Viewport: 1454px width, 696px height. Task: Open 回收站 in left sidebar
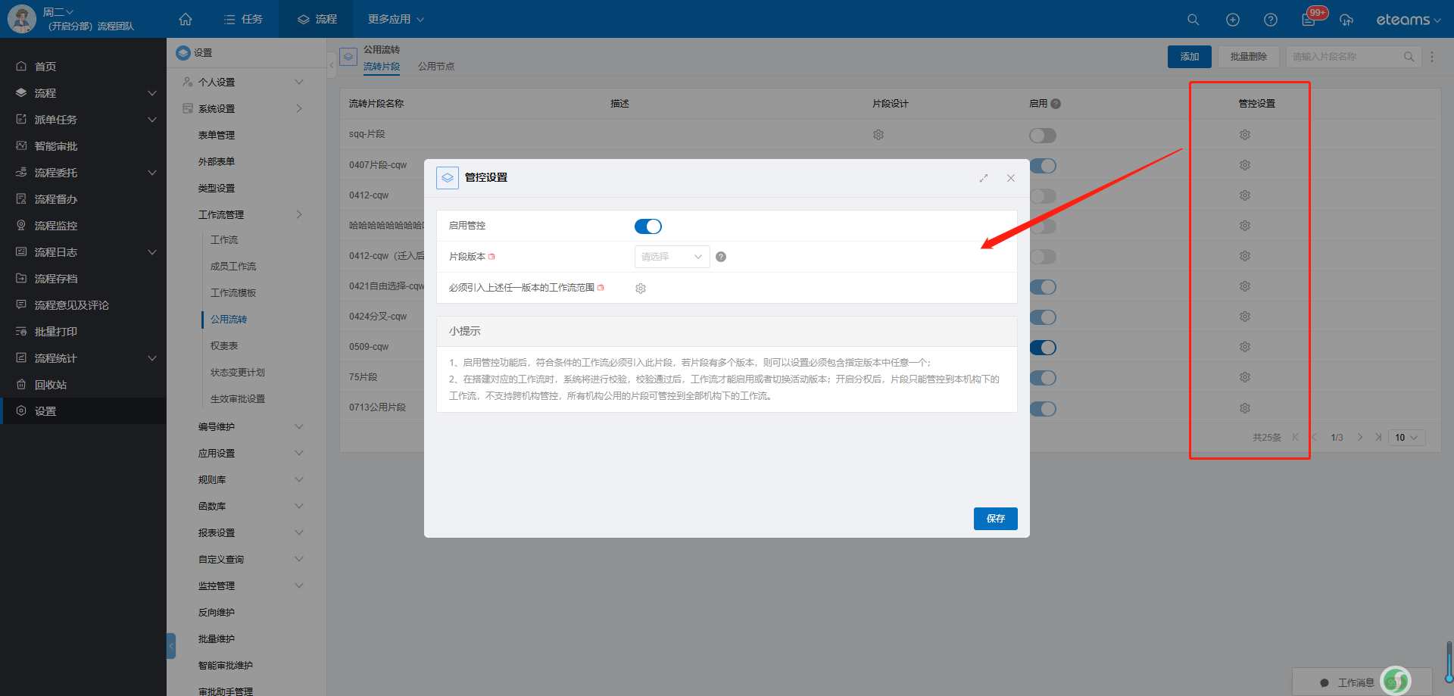click(51, 385)
